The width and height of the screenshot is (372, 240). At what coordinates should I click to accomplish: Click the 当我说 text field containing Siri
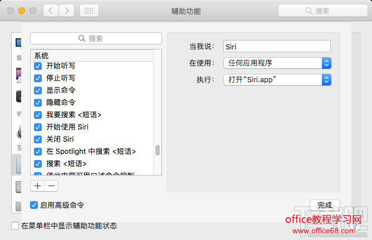coord(277,47)
